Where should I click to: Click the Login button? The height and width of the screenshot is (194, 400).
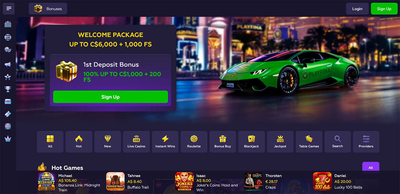click(x=357, y=9)
